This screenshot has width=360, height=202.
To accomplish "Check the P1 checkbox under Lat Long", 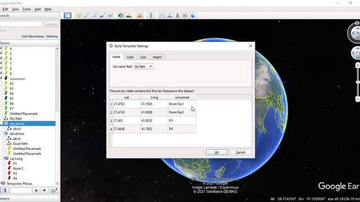I will click(4, 163).
